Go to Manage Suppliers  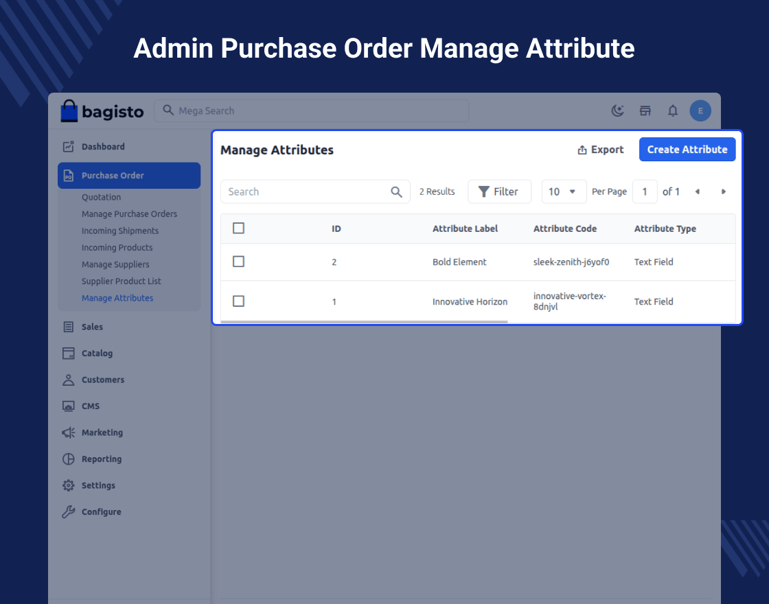coord(115,265)
